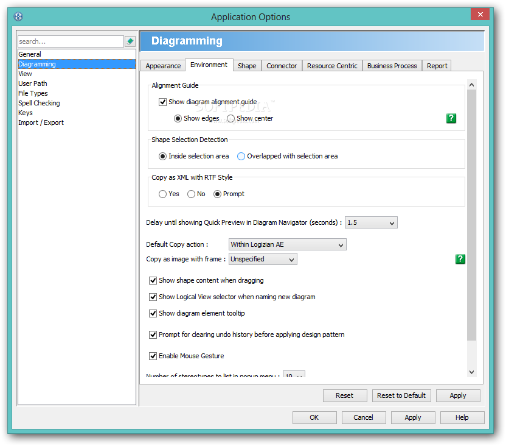Choose Inside selection area option
The height and width of the screenshot is (446, 506).
pyautogui.click(x=162, y=157)
